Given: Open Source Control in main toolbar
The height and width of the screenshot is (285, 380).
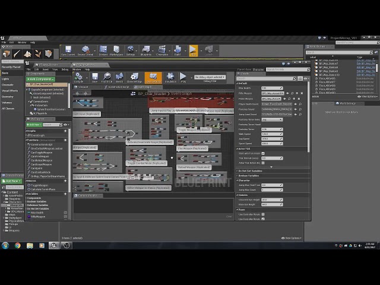Looking at the screenshot, I should tap(85, 51).
